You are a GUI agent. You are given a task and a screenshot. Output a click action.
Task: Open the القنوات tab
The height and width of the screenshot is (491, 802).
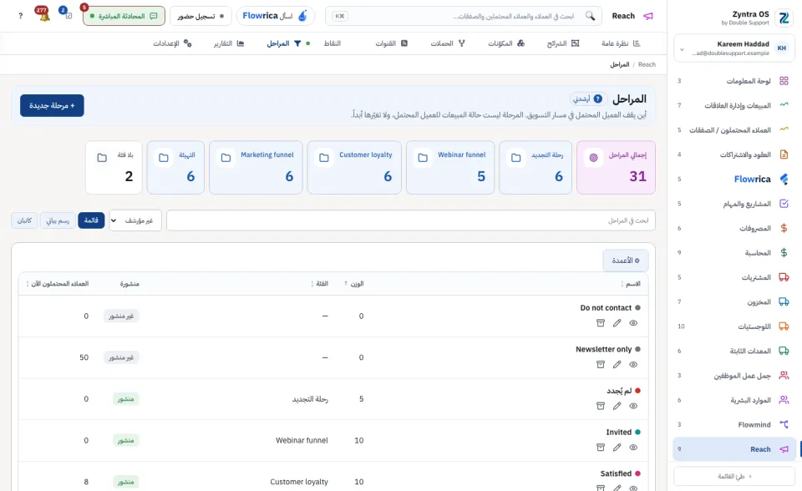(x=391, y=43)
